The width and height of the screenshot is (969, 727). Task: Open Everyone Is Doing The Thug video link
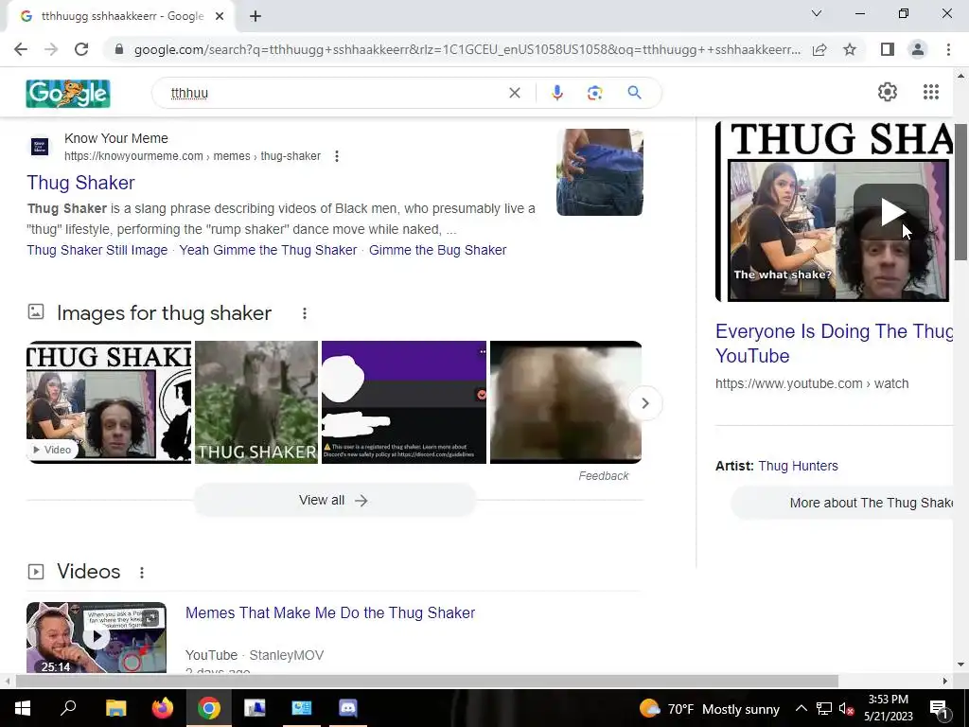[x=835, y=344]
